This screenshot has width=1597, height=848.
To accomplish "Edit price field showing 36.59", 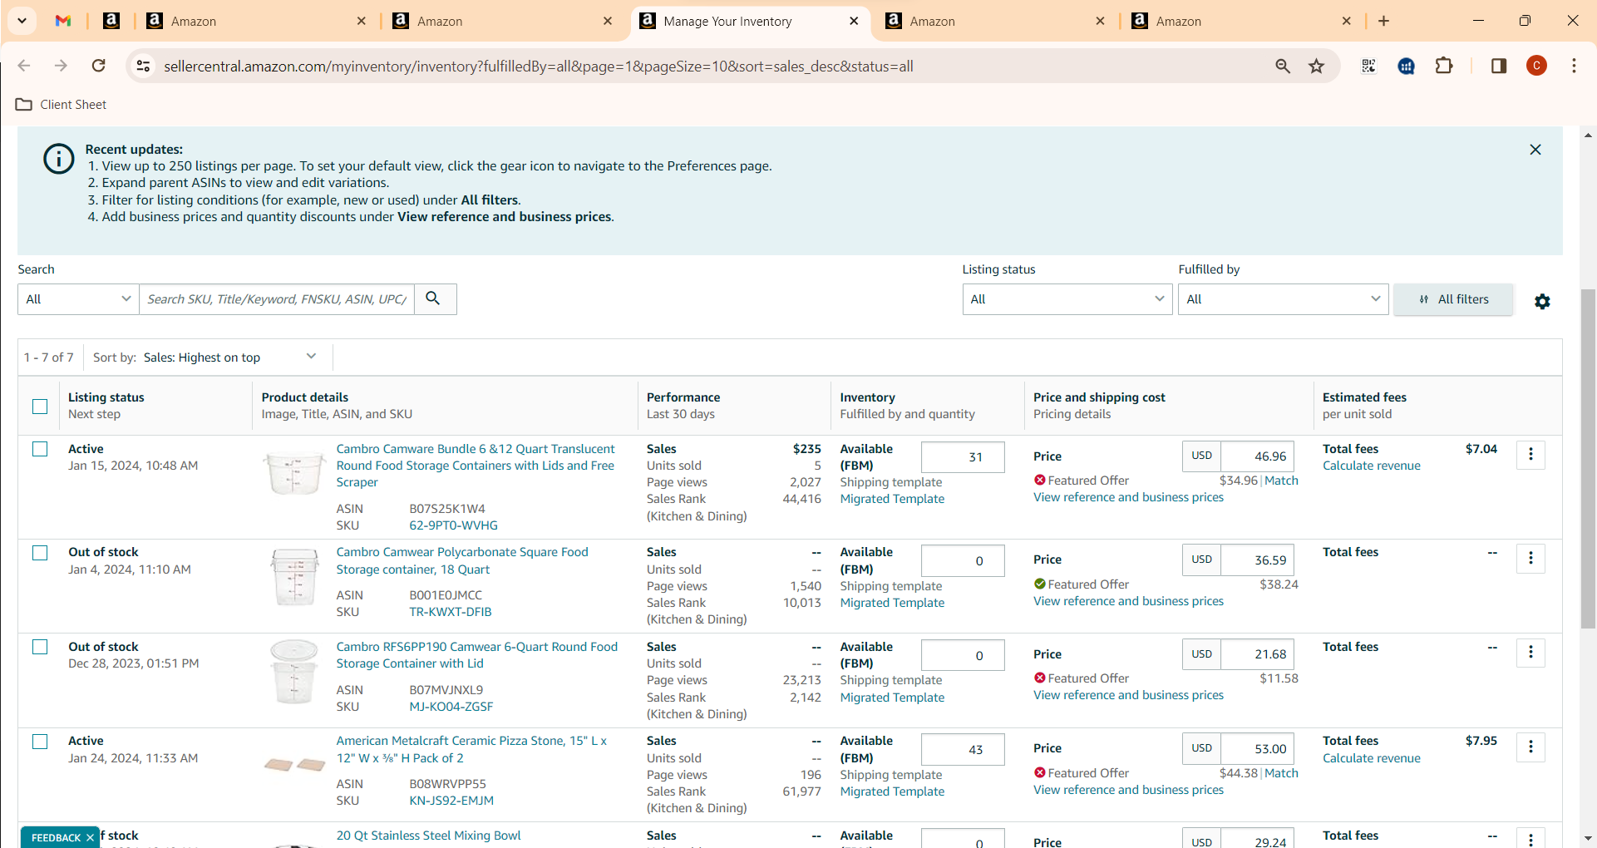I will (x=1258, y=560).
